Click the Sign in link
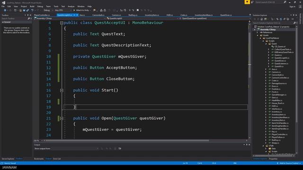This screenshot has height=170, width=303. [293, 7]
